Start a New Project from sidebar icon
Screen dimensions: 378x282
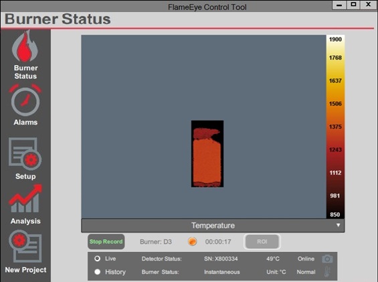click(25, 246)
